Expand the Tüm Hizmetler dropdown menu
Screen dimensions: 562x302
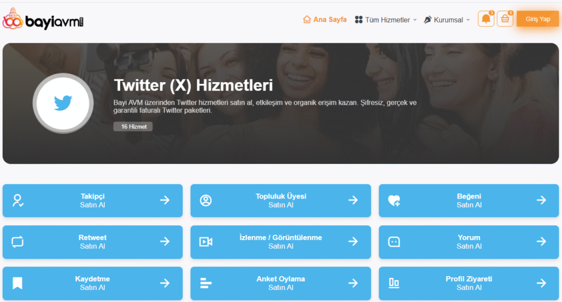pos(386,20)
